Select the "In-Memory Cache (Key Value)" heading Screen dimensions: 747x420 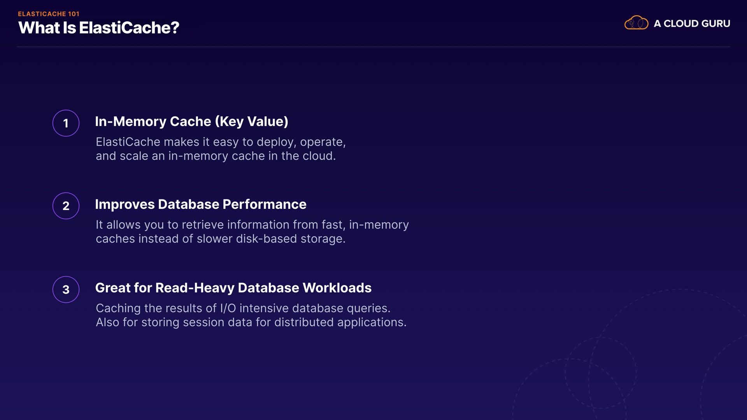coord(191,122)
